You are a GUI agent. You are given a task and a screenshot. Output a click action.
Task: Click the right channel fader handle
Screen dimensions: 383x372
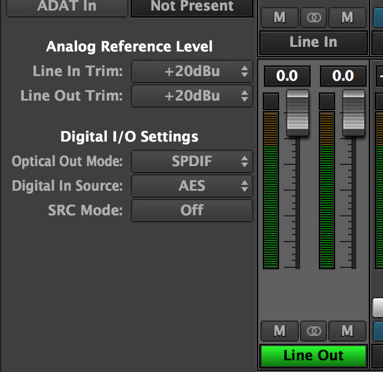[x=354, y=113]
